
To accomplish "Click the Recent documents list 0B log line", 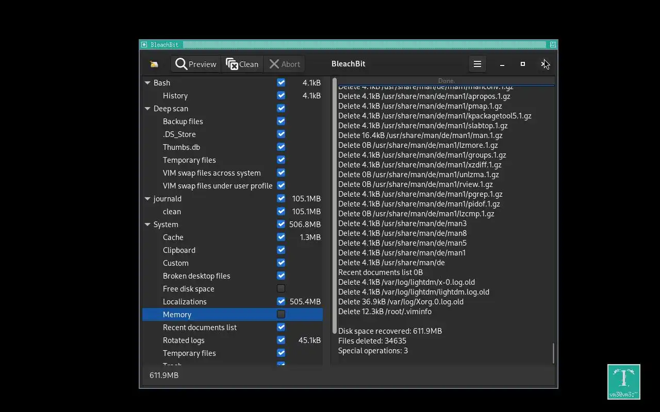I will tap(381, 272).
